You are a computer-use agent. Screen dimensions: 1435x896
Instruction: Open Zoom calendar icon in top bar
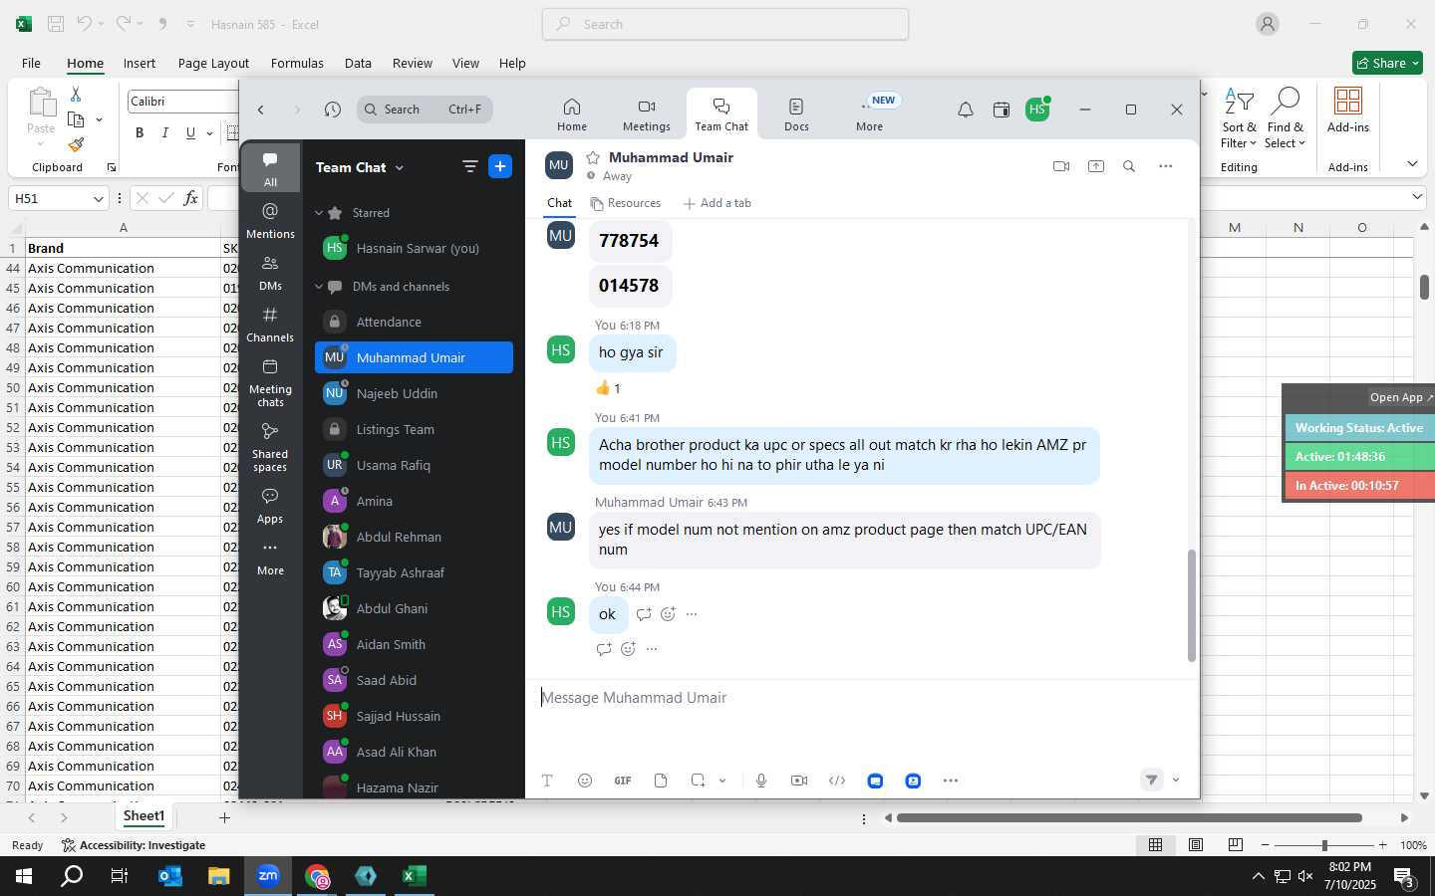click(1002, 110)
